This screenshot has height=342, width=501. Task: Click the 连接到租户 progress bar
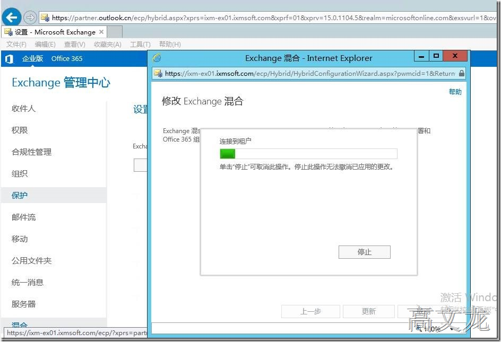308,154
